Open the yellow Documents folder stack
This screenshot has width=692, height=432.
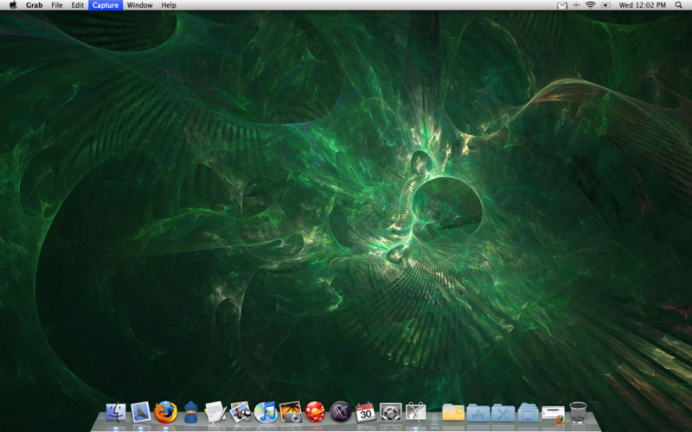453,412
